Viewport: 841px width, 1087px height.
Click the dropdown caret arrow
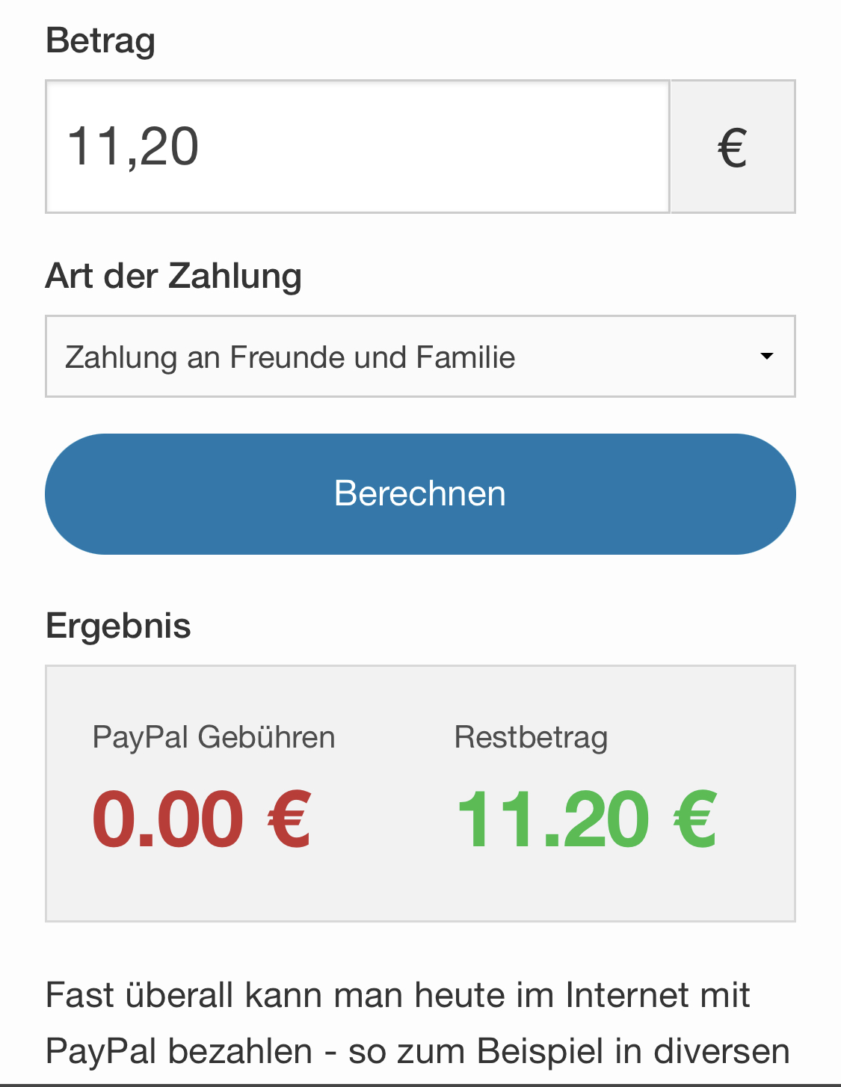766,357
